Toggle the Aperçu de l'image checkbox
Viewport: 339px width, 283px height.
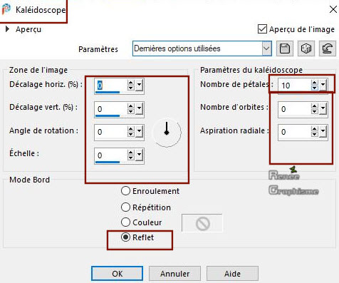coord(262,29)
